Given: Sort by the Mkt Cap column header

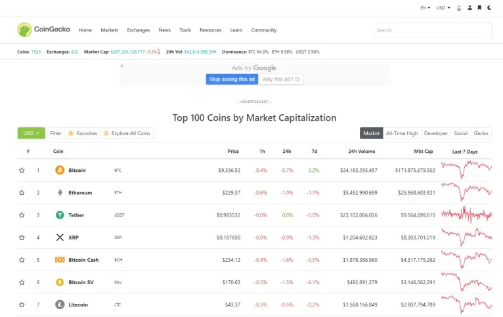Looking at the screenshot, I should (424, 152).
